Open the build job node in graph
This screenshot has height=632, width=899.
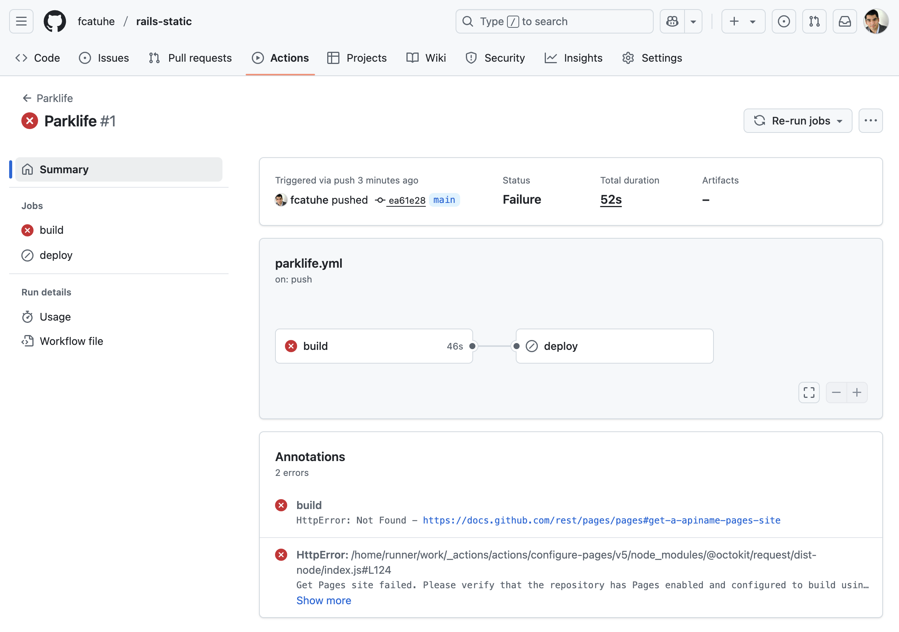point(374,346)
